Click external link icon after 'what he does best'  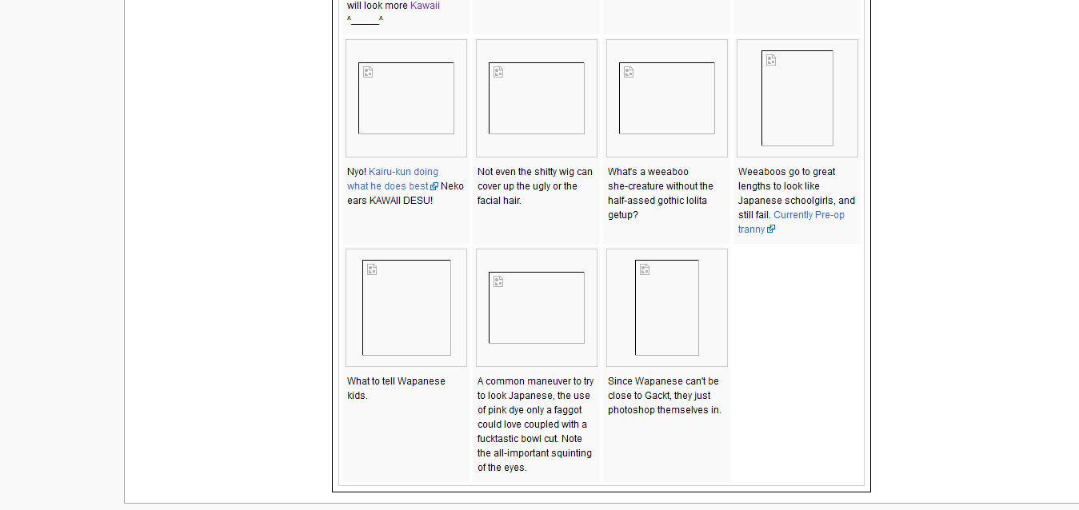click(434, 186)
